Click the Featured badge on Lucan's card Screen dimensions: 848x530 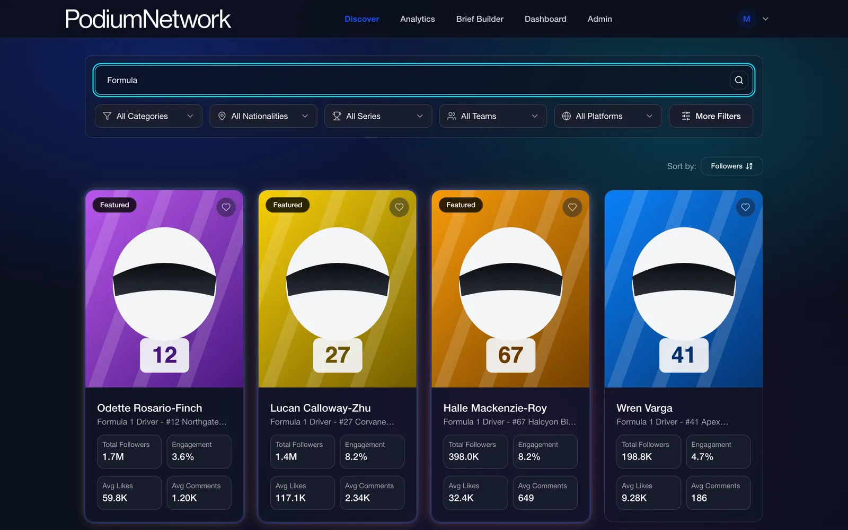pos(288,205)
